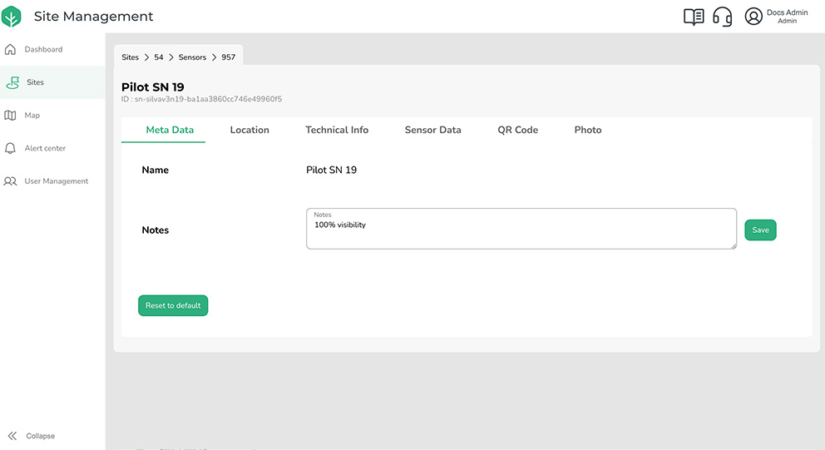The height and width of the screenshot is (450, 825).
Task: Click the support headset icon
Action: tap(723, 17)
